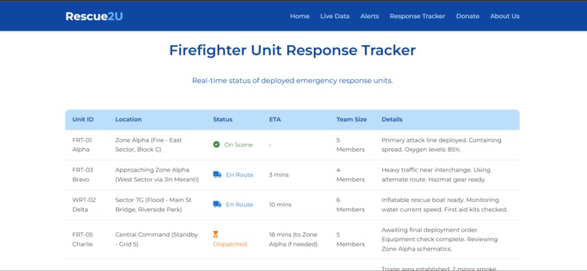Select Response Tracker in navigation

point(417,17)
